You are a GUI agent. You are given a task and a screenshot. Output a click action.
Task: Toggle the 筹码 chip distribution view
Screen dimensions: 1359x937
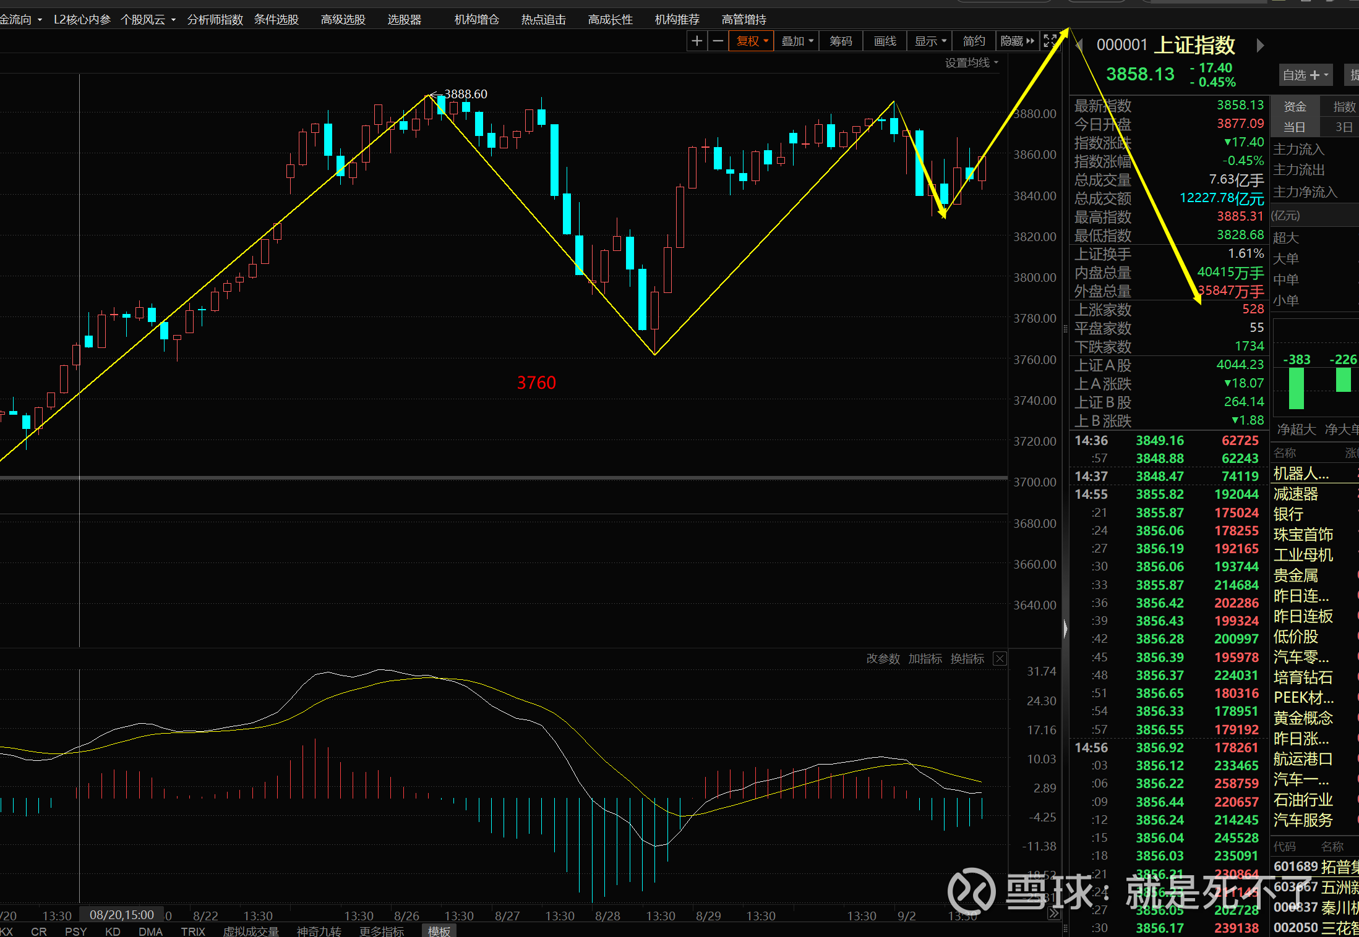pos(841,41)
